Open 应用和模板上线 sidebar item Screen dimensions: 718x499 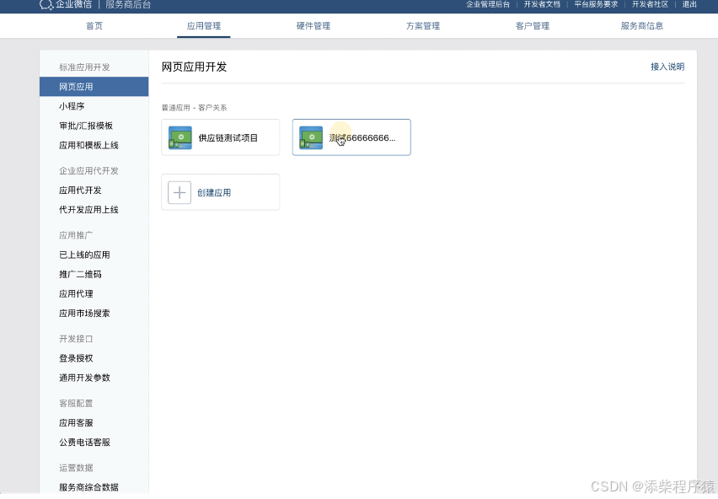pos(88,146)
